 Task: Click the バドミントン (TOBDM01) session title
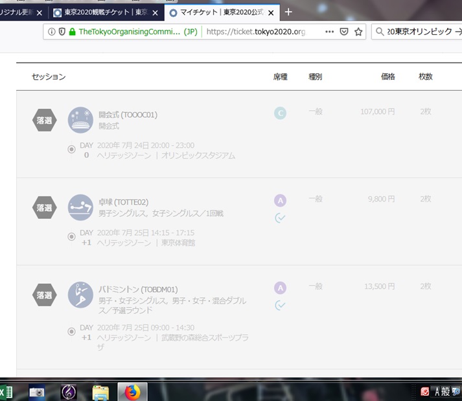click(x=138, y=290)
